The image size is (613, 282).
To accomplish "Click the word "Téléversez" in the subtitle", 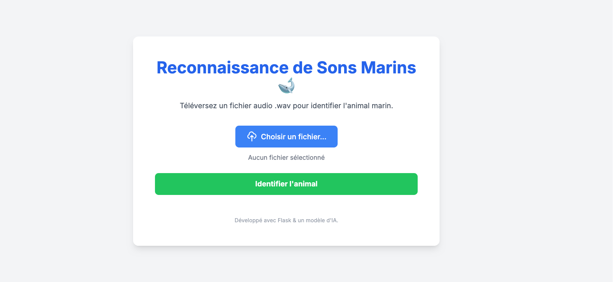I will point(198,106).
